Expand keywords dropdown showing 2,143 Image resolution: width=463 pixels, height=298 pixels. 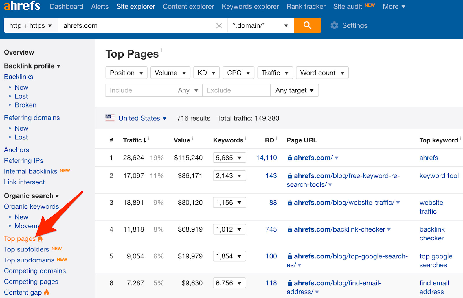click(x=229, y=176)
